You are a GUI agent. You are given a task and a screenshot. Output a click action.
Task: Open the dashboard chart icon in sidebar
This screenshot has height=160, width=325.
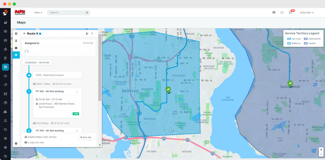click(x=5, y=23)
